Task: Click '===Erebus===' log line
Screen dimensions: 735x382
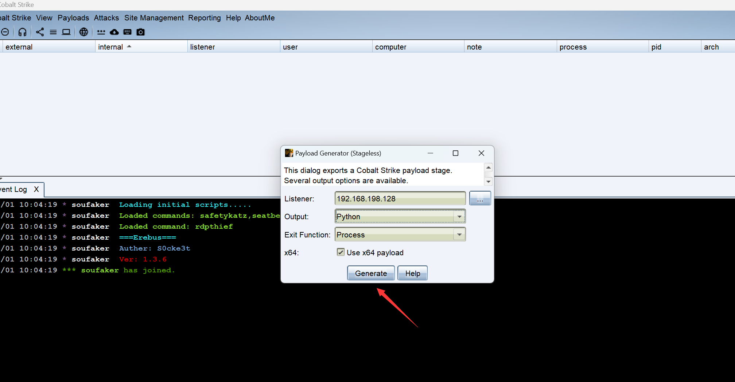Action: [147, 237]
